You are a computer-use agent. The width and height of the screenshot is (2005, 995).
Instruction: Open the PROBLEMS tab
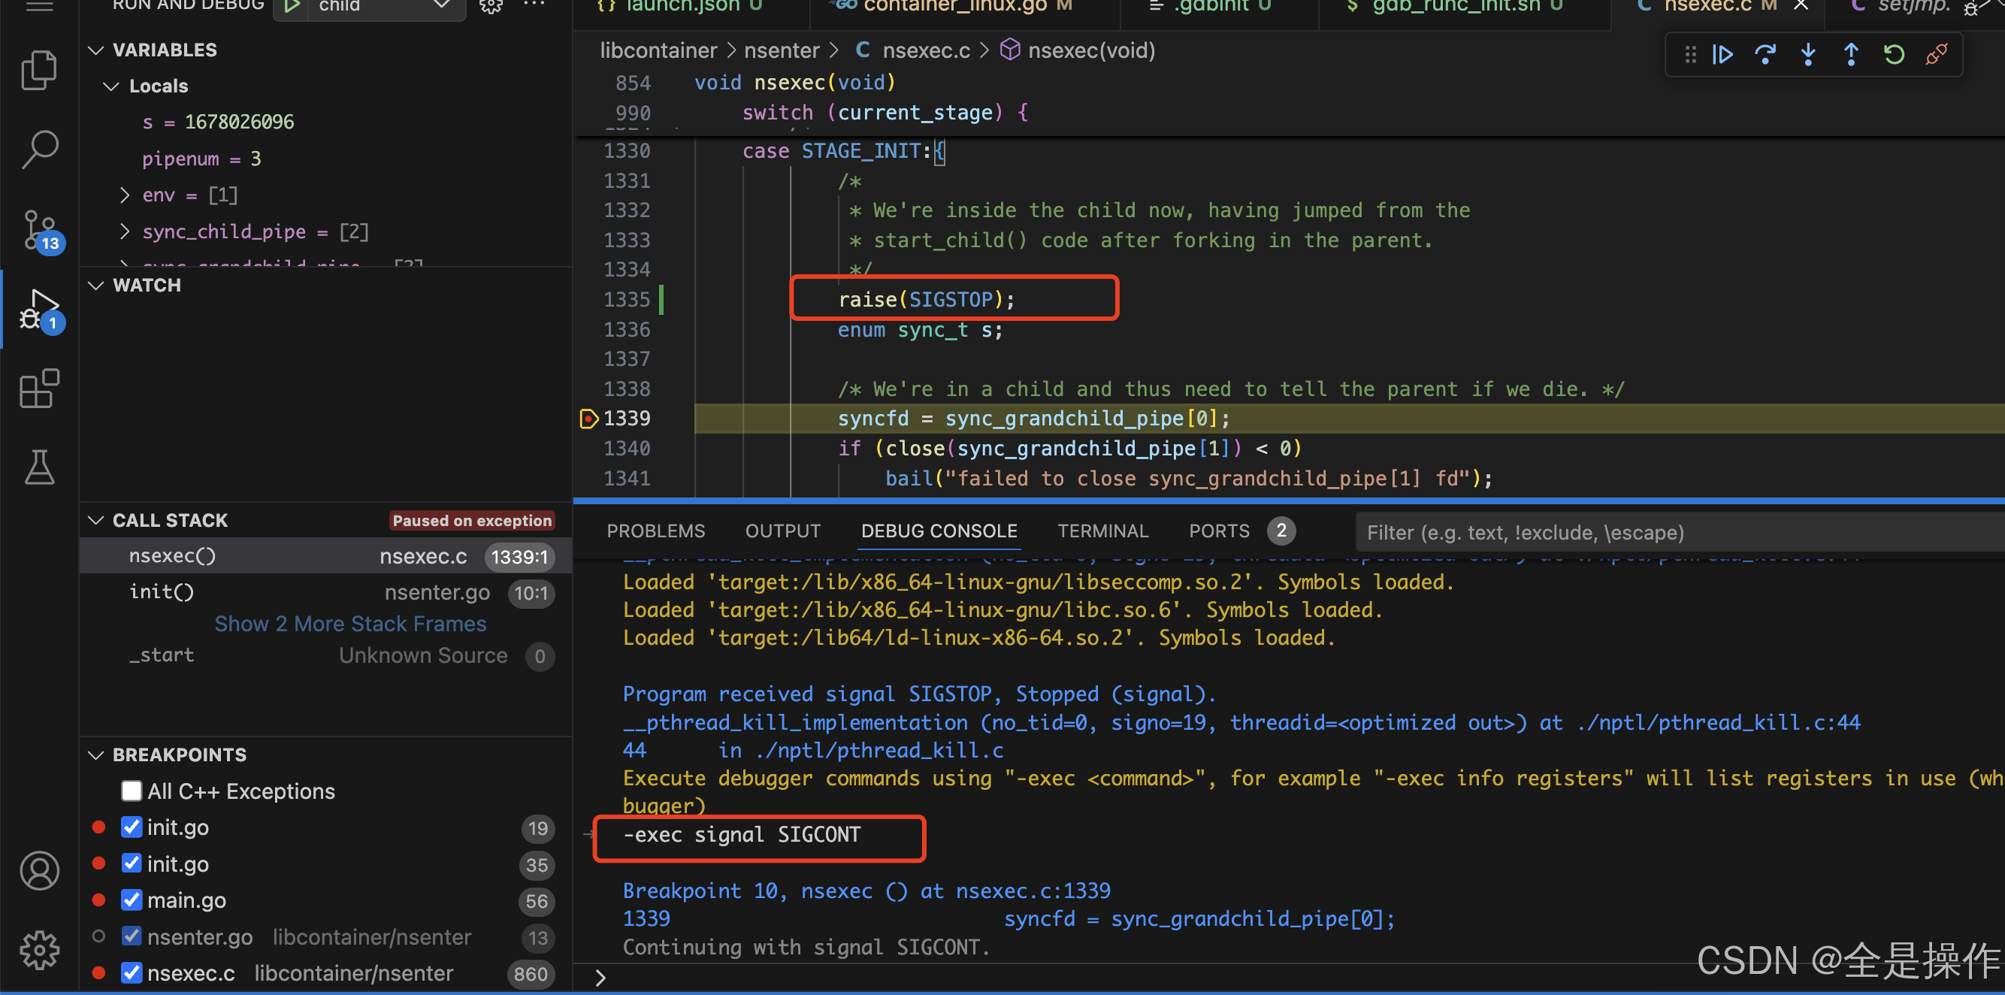pos(655,531)
